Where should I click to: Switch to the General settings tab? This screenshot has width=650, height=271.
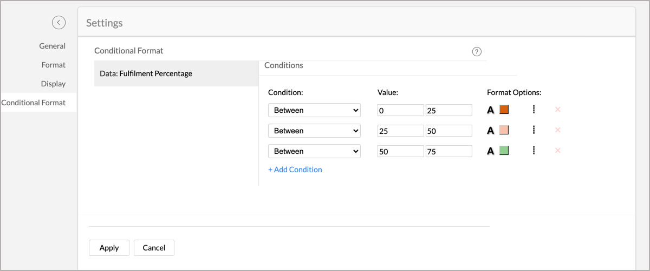(x=52, y=46)
